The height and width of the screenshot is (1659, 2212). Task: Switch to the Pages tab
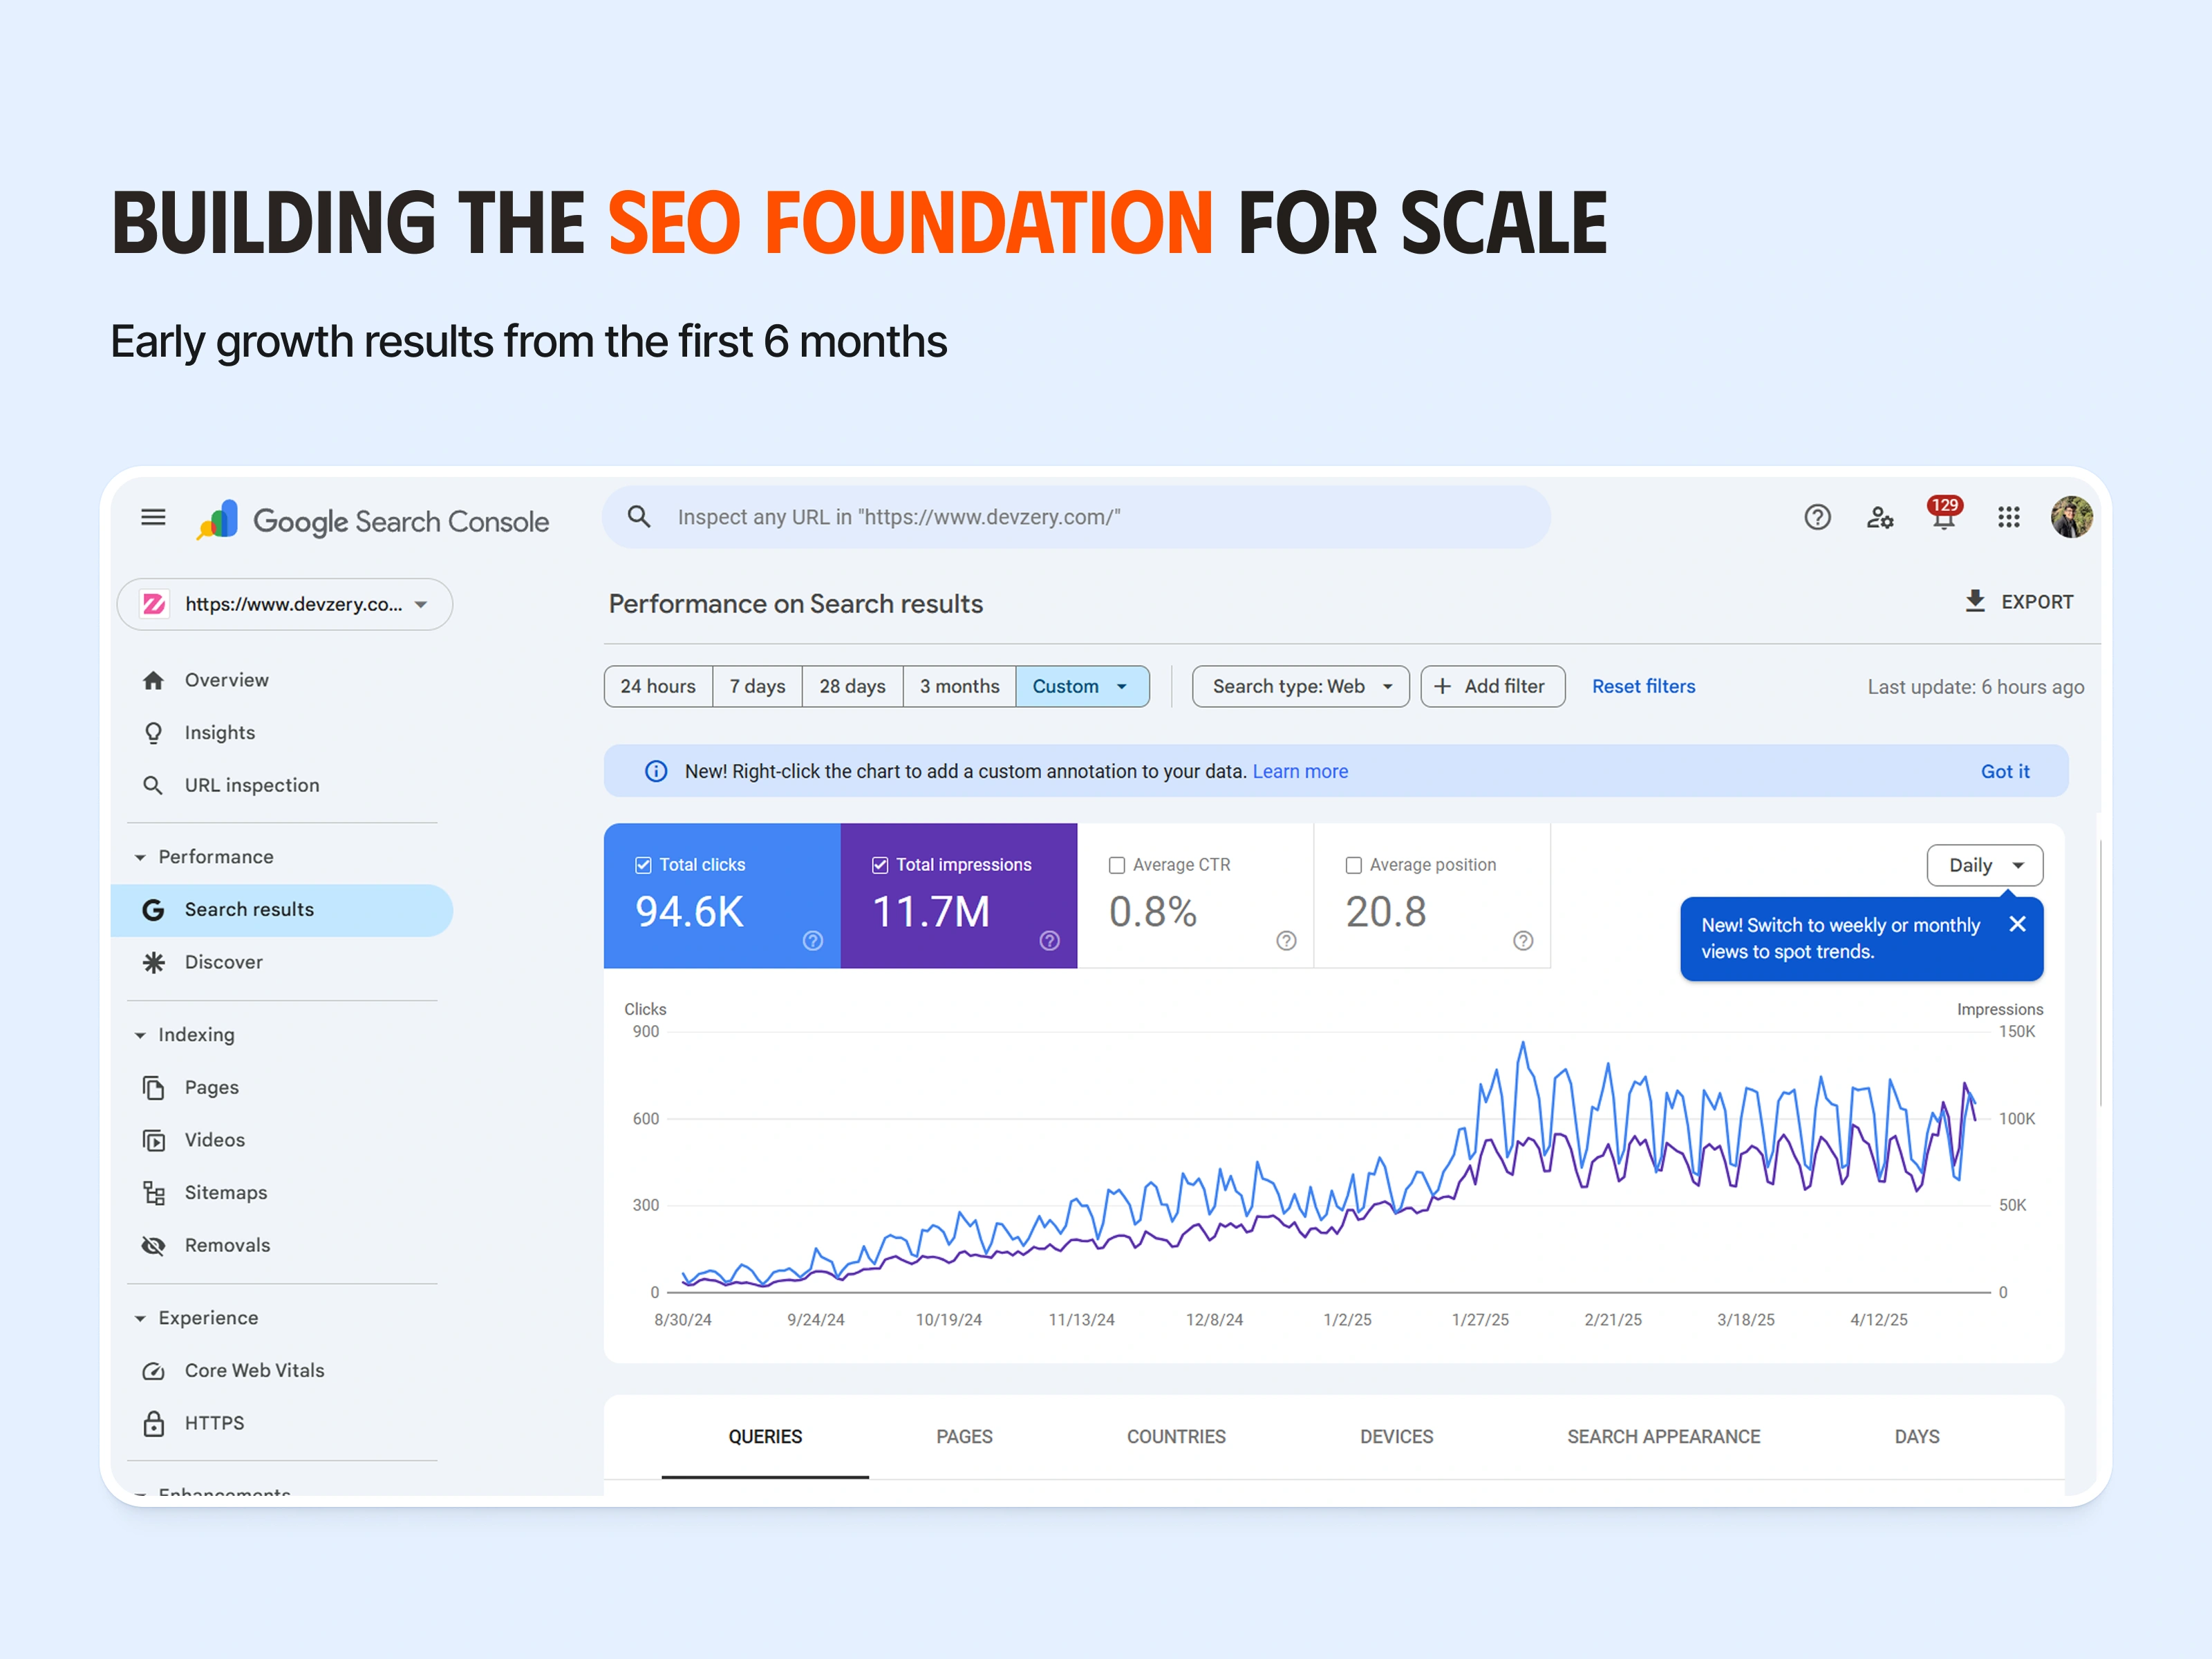[964, 1436]
